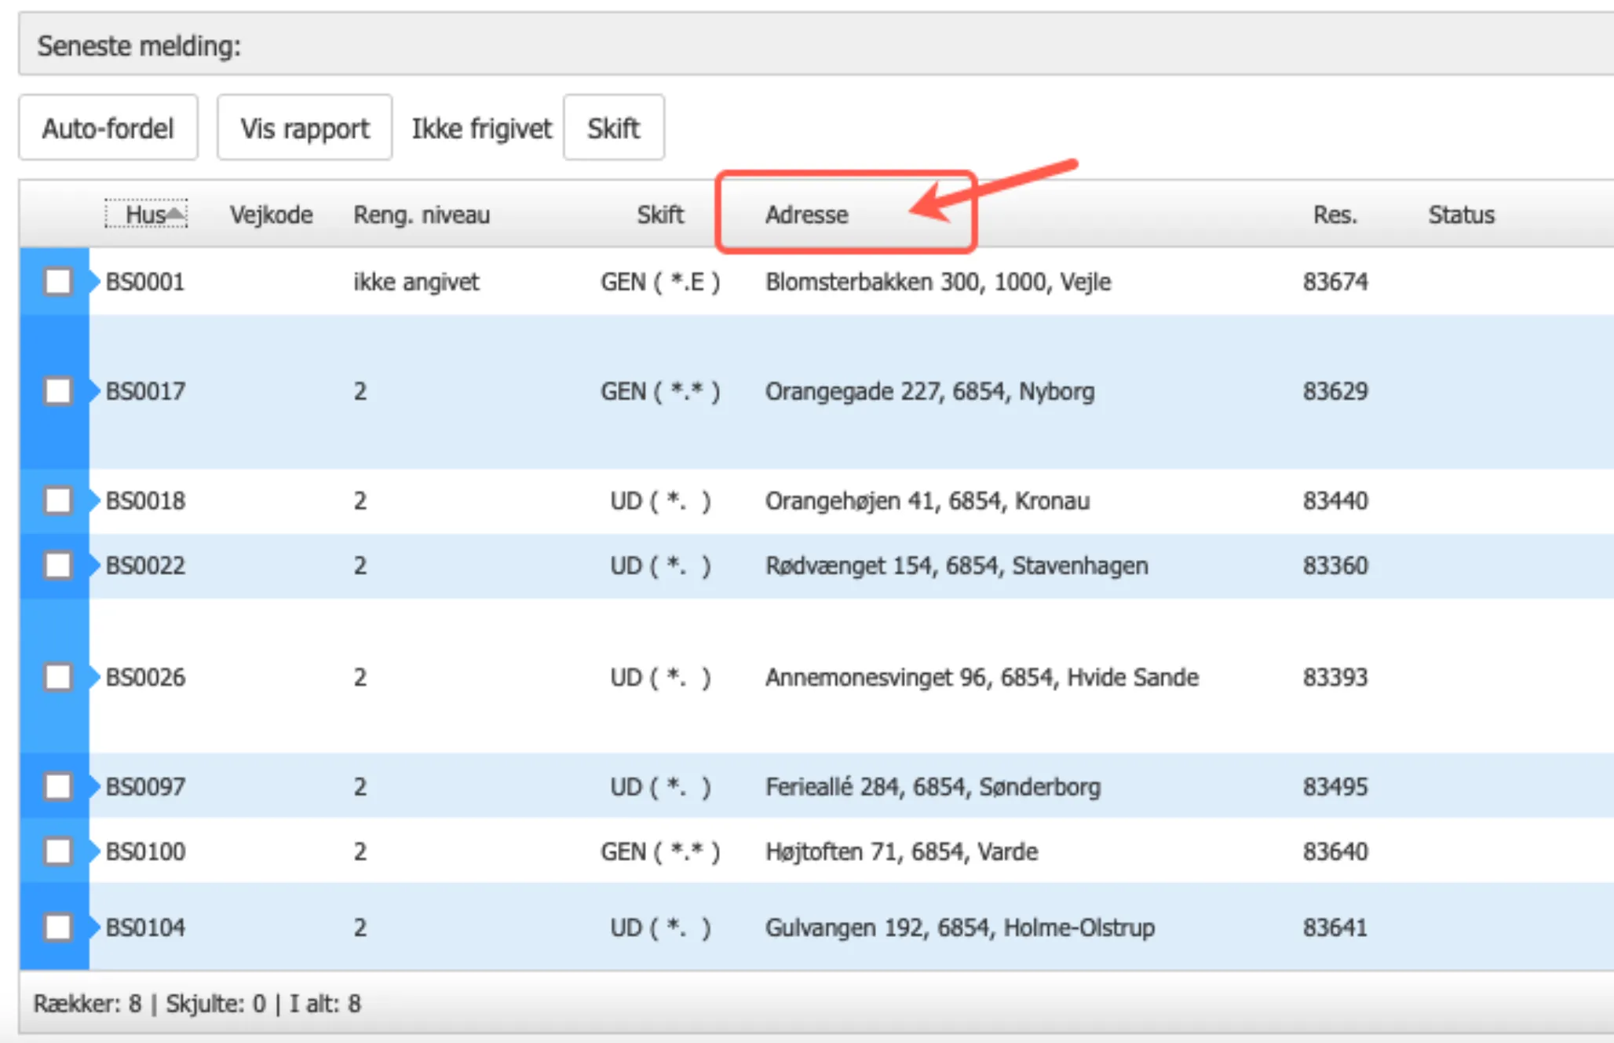Image resolution: width=1614 pixels, height=1043 pixels.
Task: Check the box next to BS0018
Action: click(x=58, y=500)
